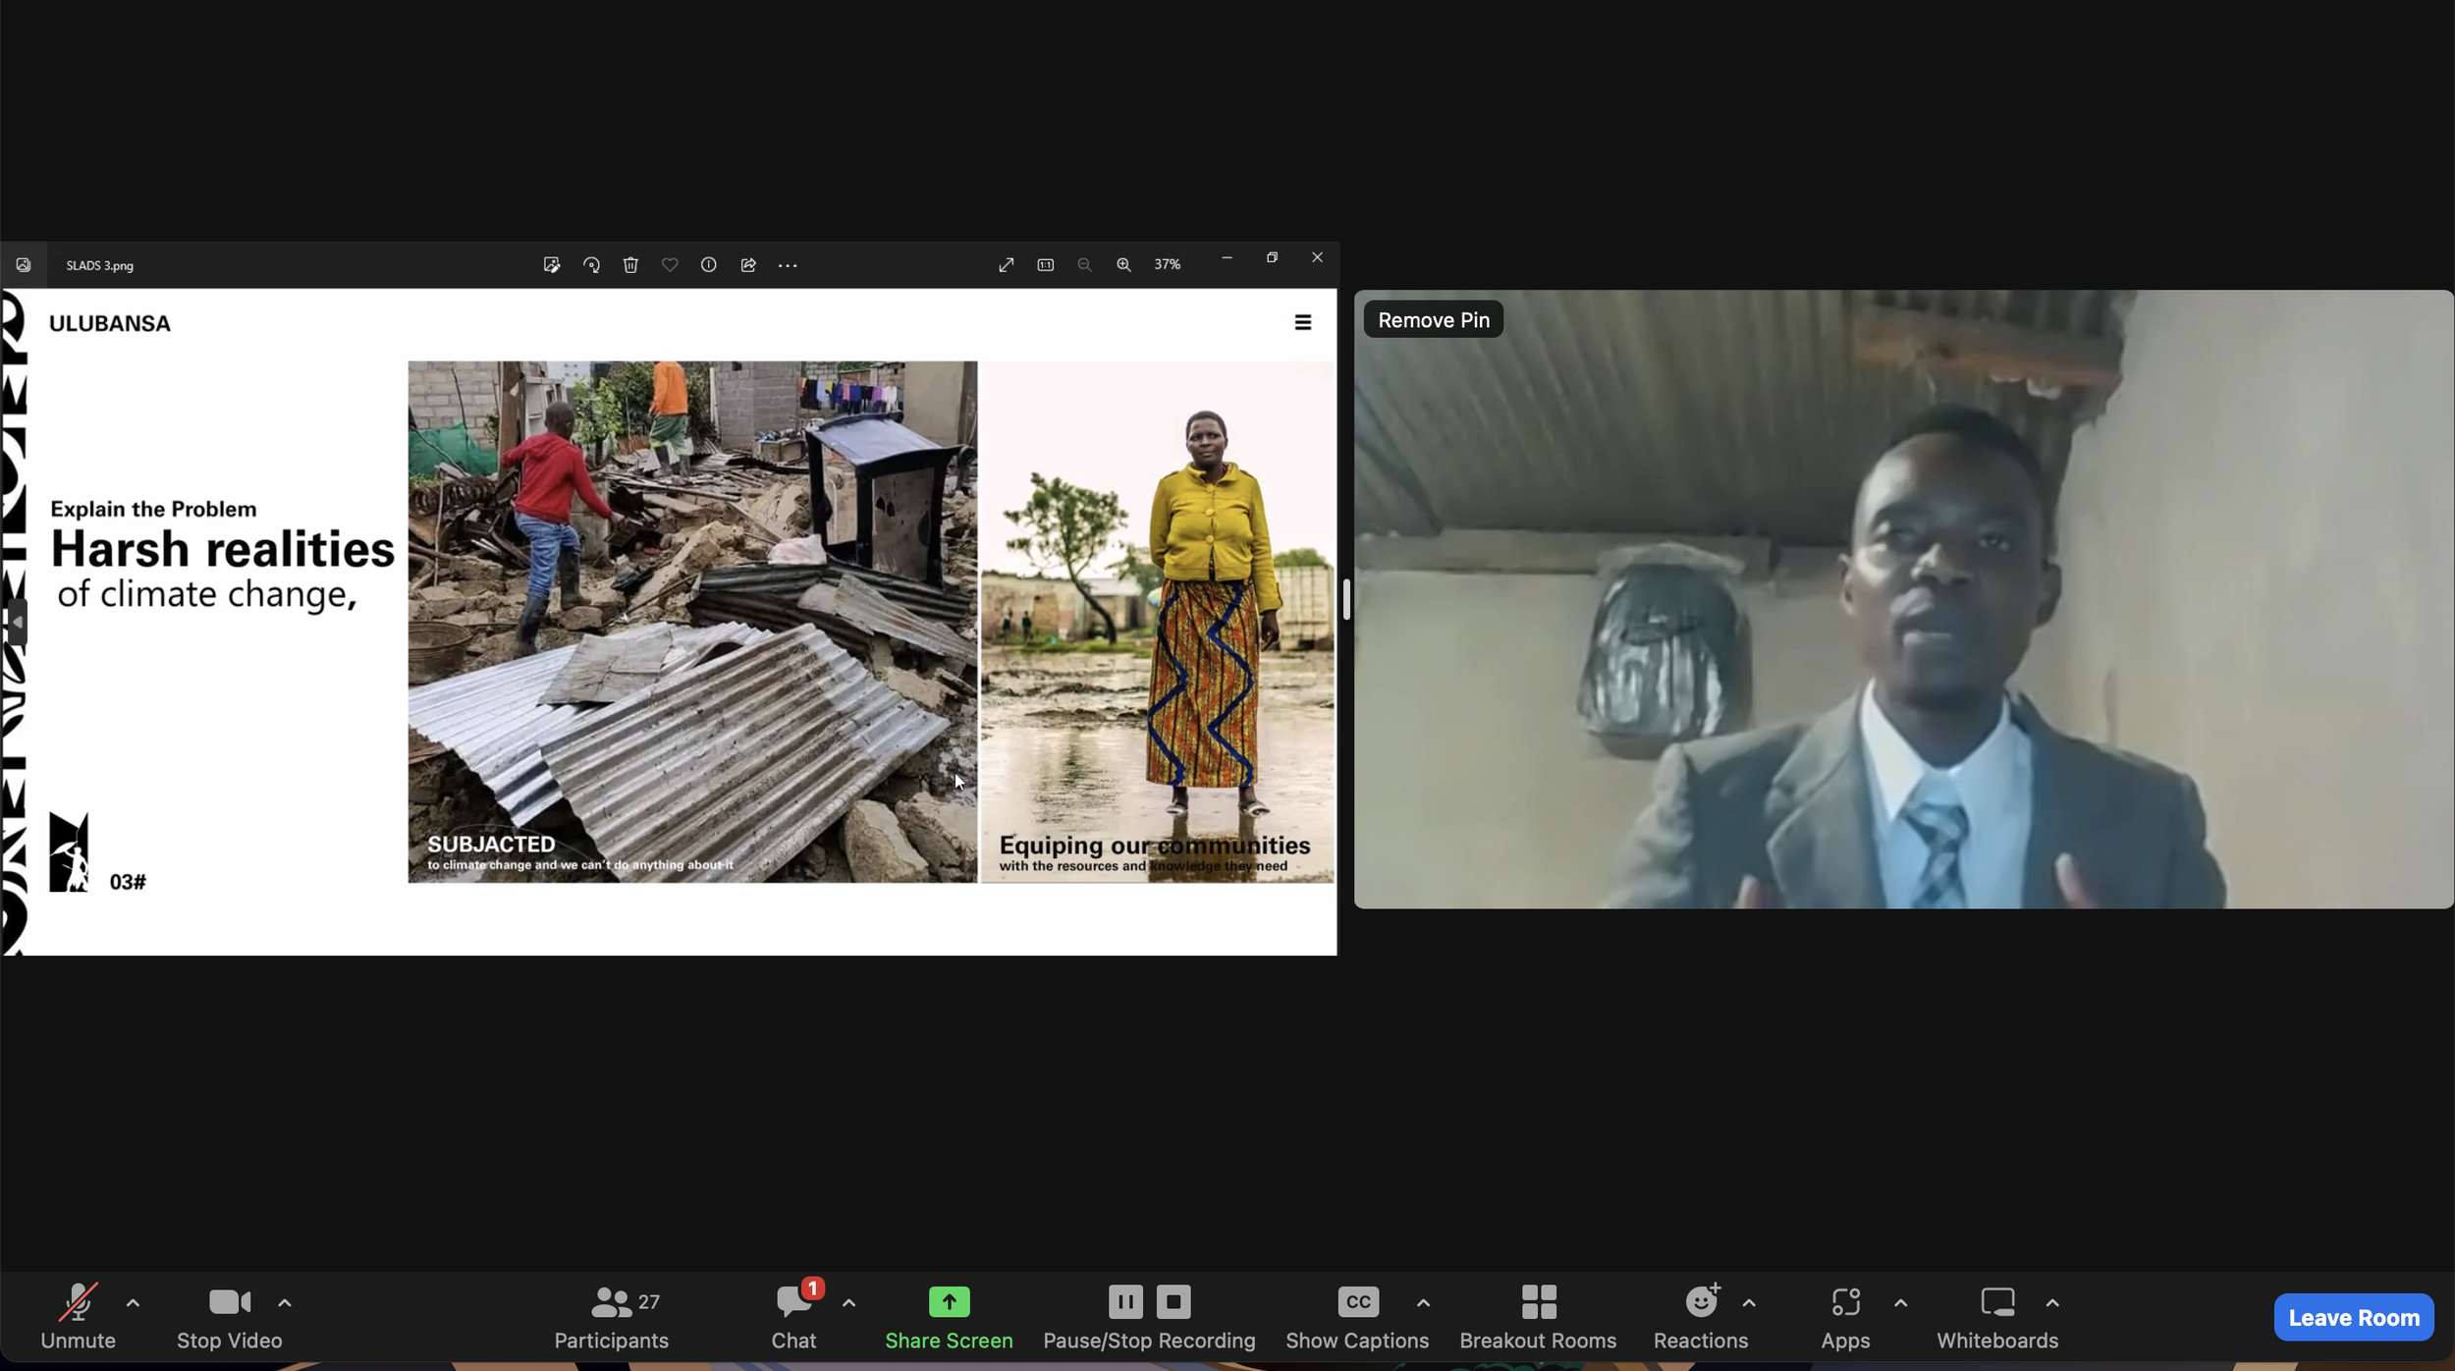Click the share icon in photo viewer
The width and height of the screenshot is (2455, 1371).
pyautogui.click(x=748, y=265)
